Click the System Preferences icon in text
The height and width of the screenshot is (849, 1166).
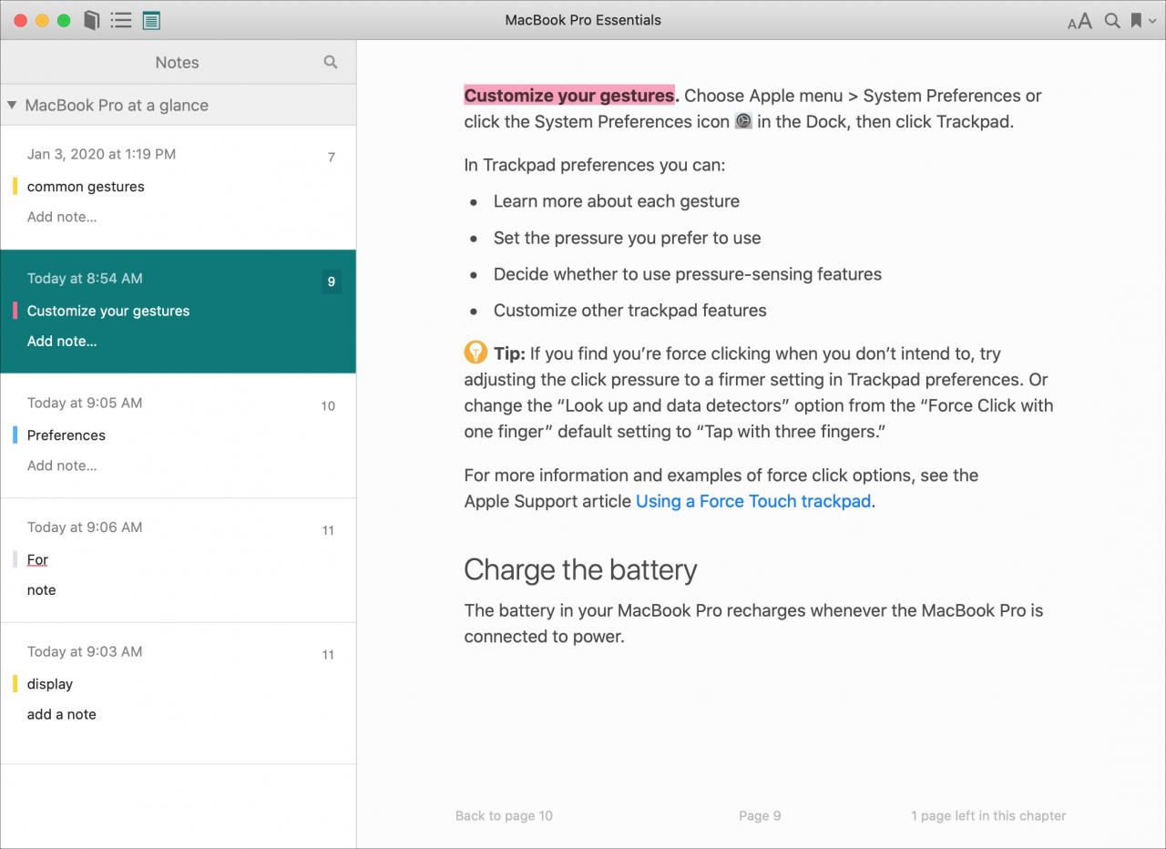point(743,121)
